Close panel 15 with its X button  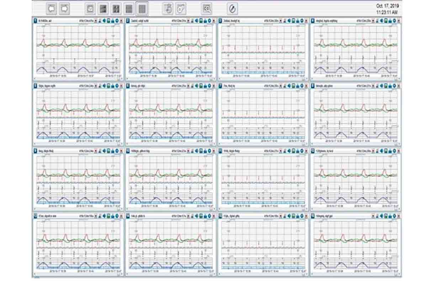click(307, 215)
